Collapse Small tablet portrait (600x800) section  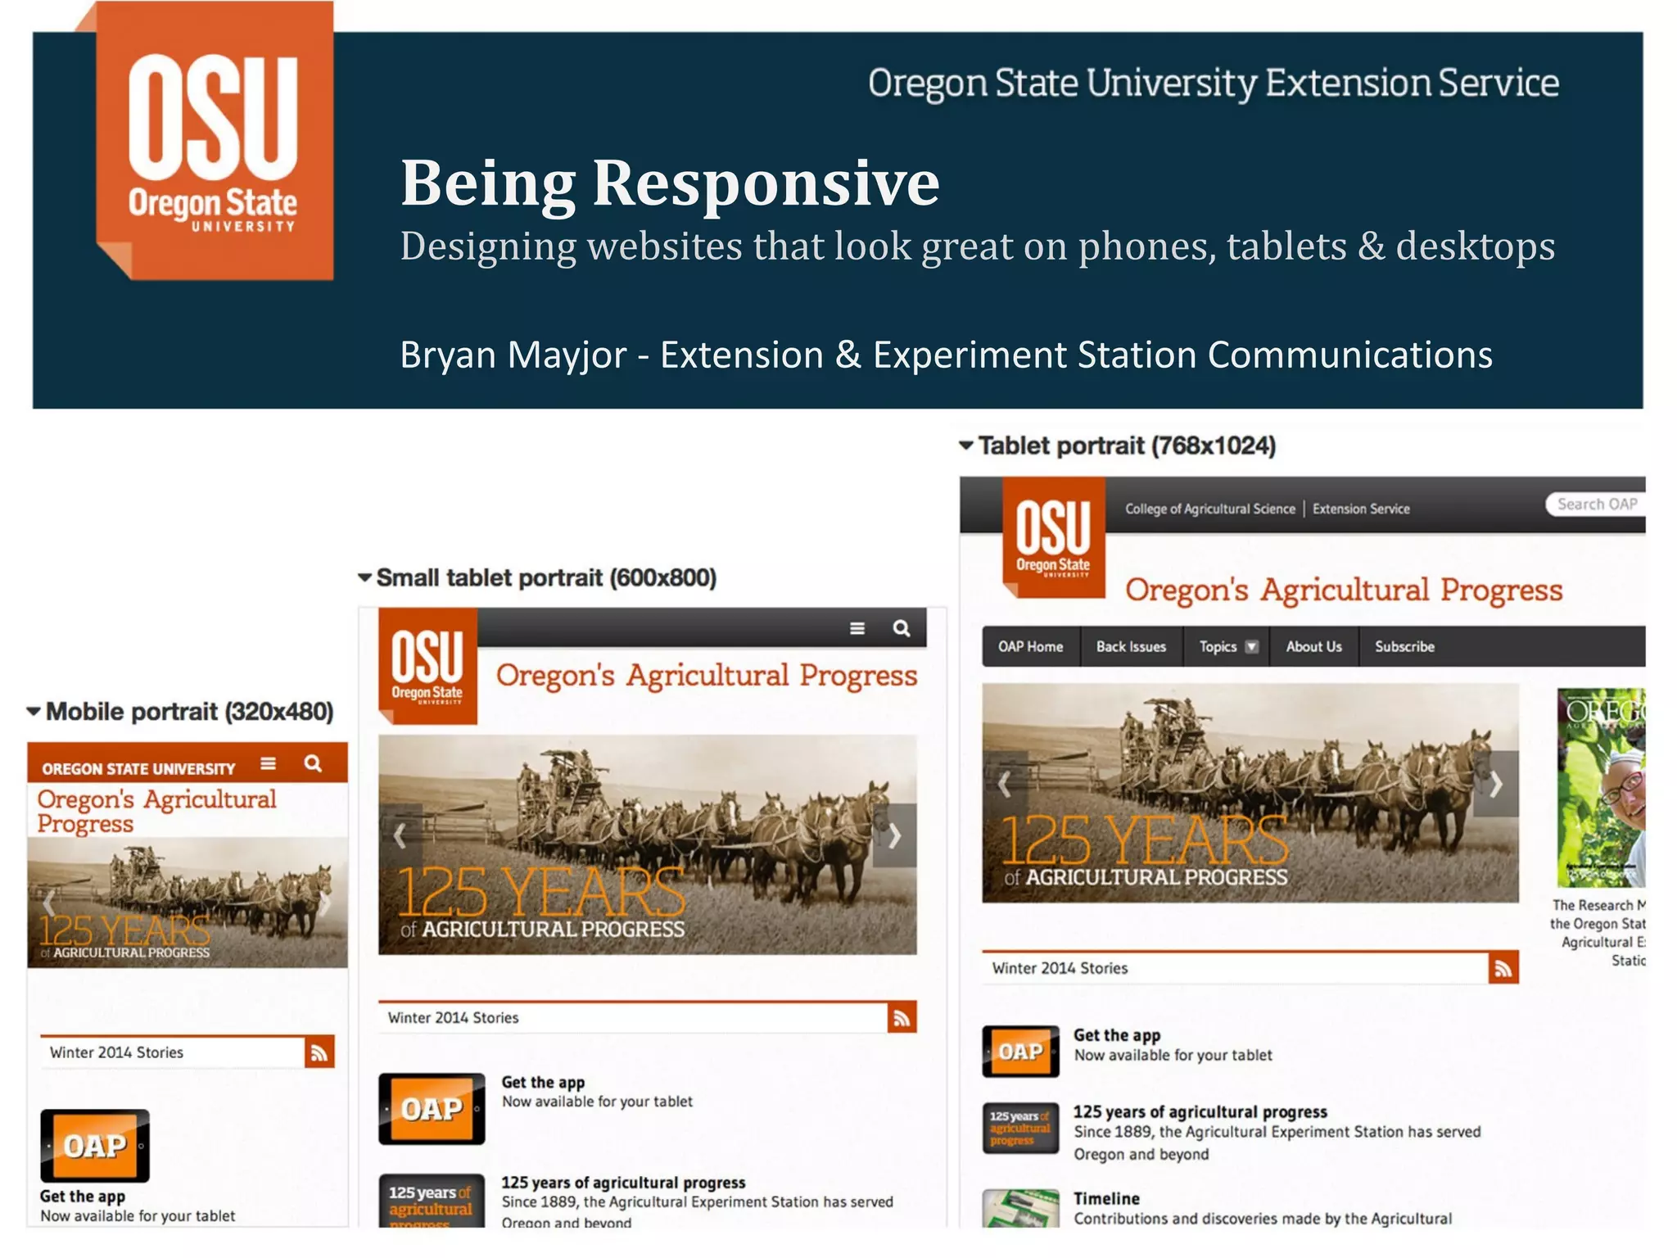(365, 578)
